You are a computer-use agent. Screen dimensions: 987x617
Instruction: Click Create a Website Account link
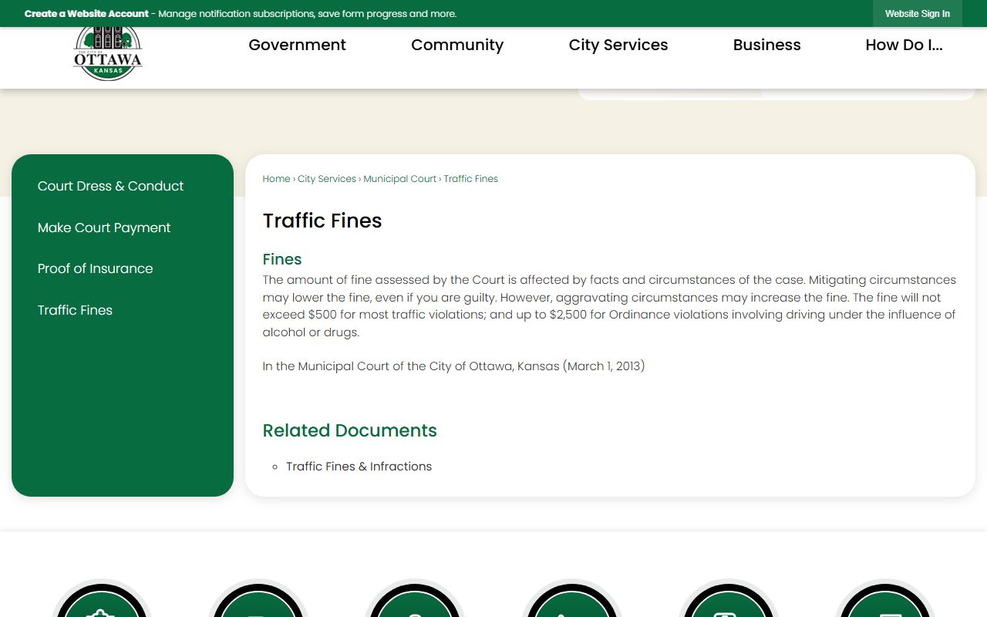click(86, 14)
